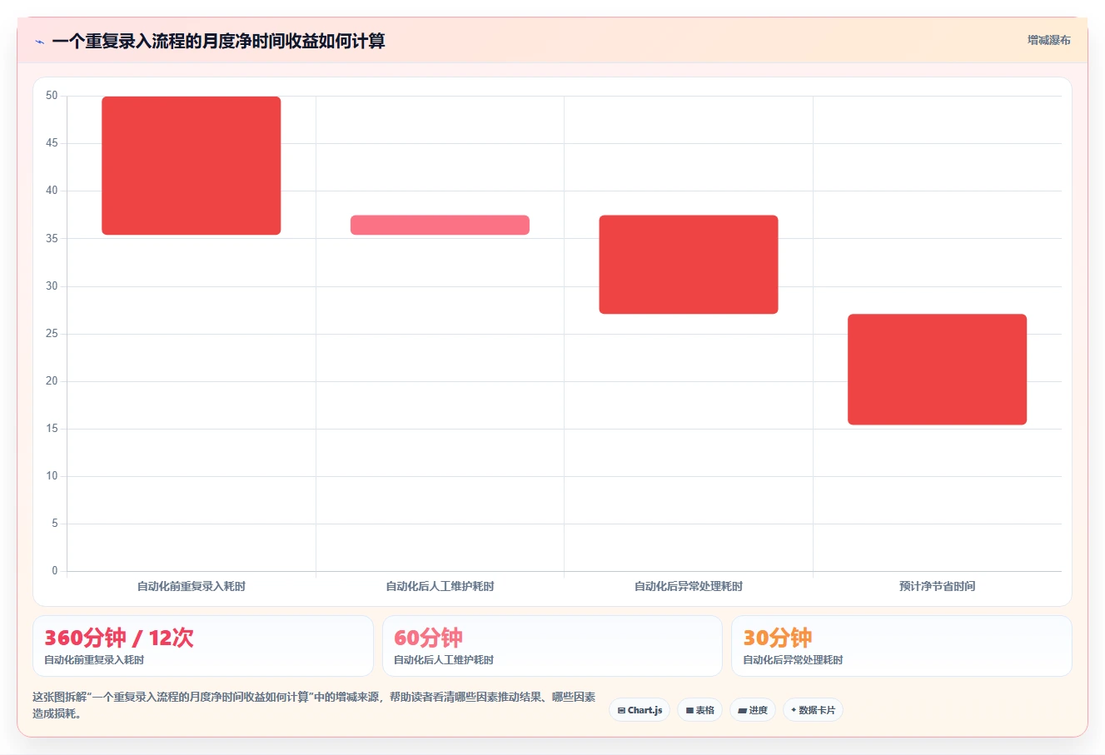Open the 60分钟 data card
This screenshot has height=755, width=1105.
552,646
